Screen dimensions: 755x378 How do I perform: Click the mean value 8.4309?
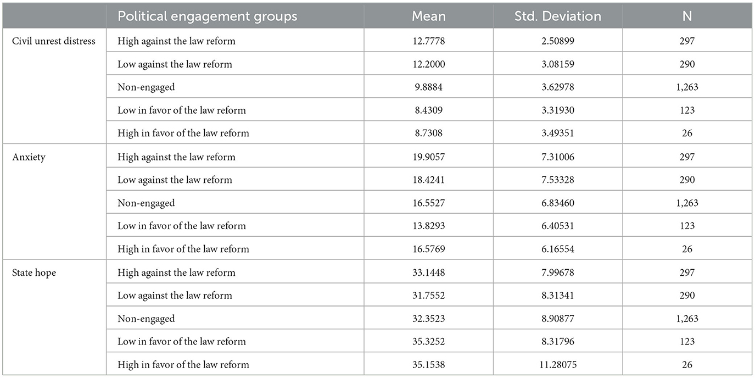(429, 110)
